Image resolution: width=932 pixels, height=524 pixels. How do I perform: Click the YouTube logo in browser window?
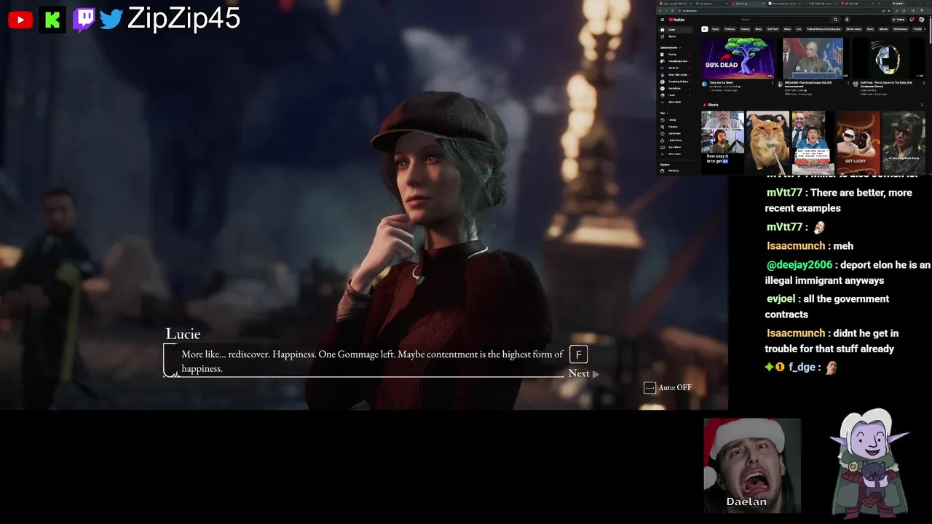(x=676, y=20)
